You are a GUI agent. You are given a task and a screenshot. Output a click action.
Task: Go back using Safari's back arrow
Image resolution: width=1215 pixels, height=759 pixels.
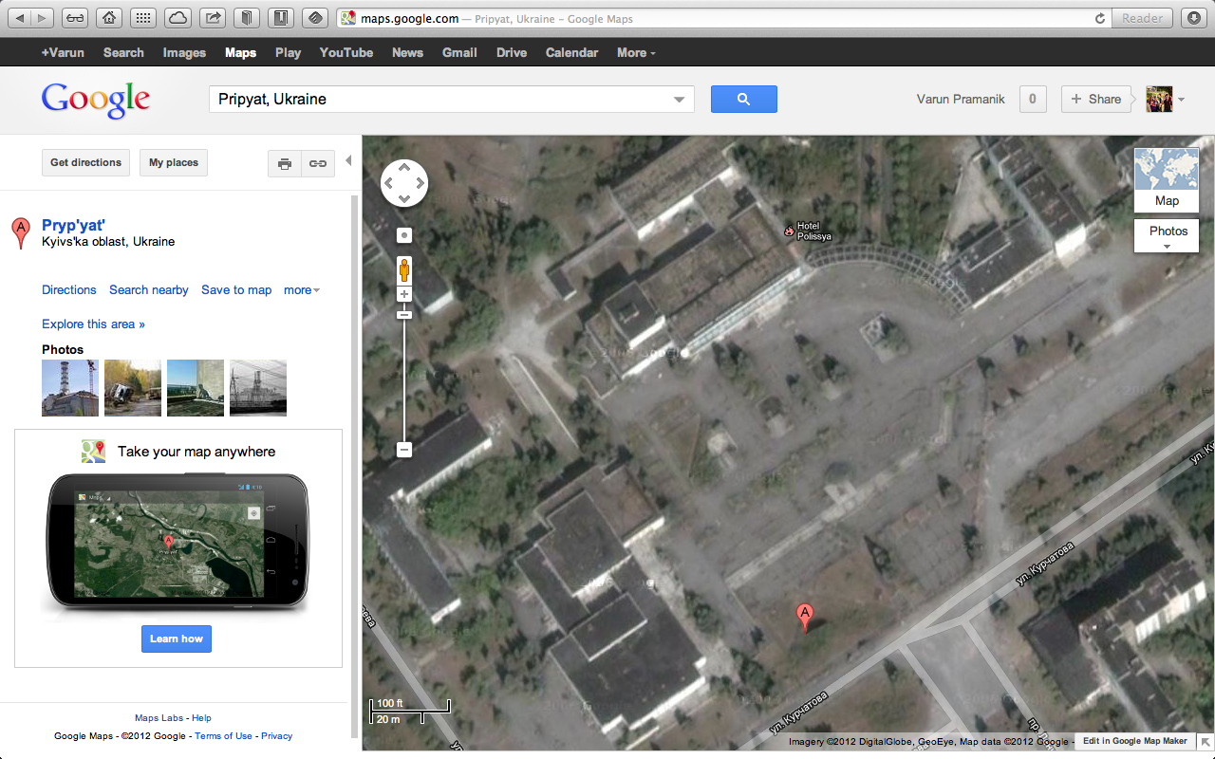(x=20, y=18)
